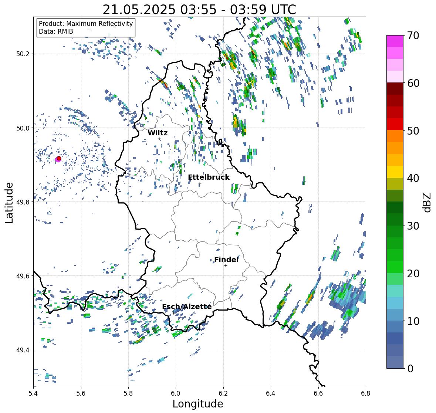This screenshot has width=436, height=413.
Task: Click the 5.6 longitude tick label
Action: point(81,393)
